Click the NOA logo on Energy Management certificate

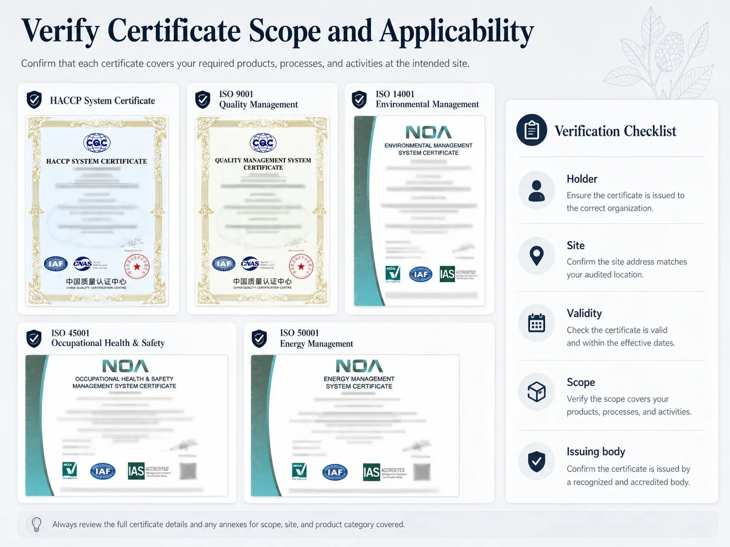359,366
